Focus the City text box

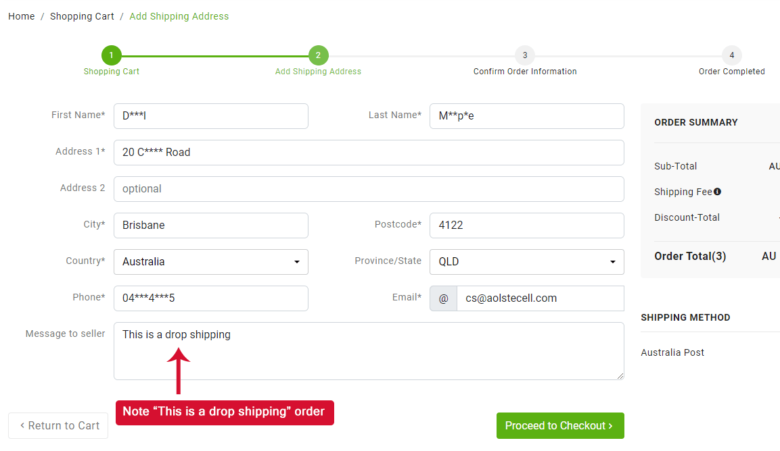pyautogui.click(x=210, y=225)
